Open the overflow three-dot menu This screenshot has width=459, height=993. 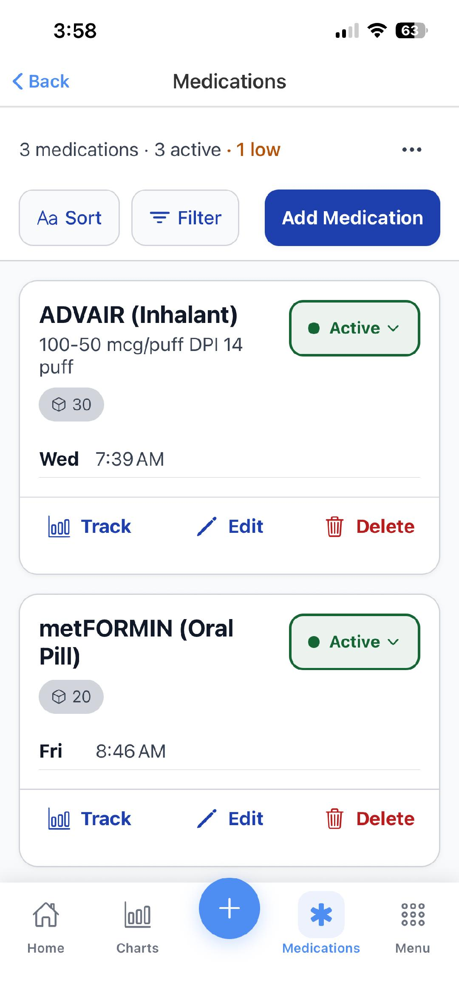click(x=411, y=149)
